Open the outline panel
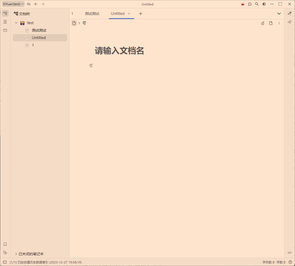Screen dimensions: 295x266 pos(5,22)
